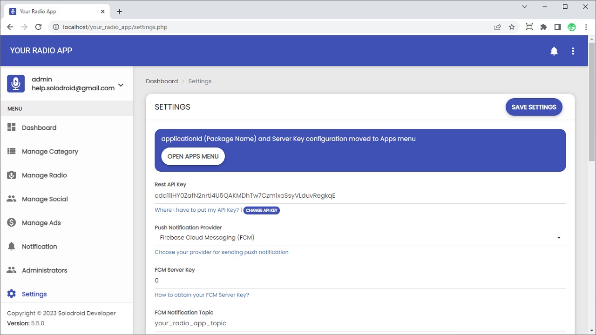Image resolution: width=596 pixels, height=335 pixels.
Task: Go to the Administrators menu item
Action: (44, 270)
